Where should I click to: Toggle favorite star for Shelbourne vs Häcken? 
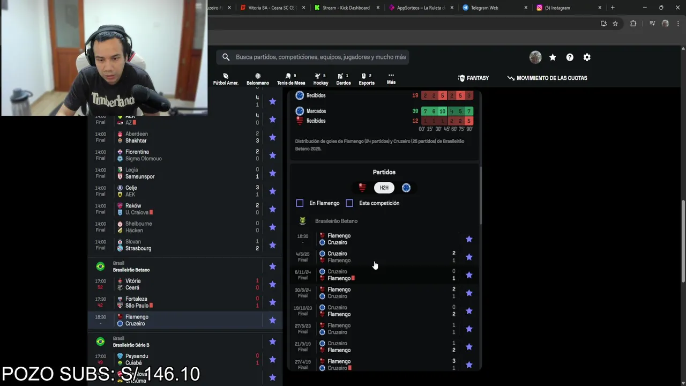(272, 227)
